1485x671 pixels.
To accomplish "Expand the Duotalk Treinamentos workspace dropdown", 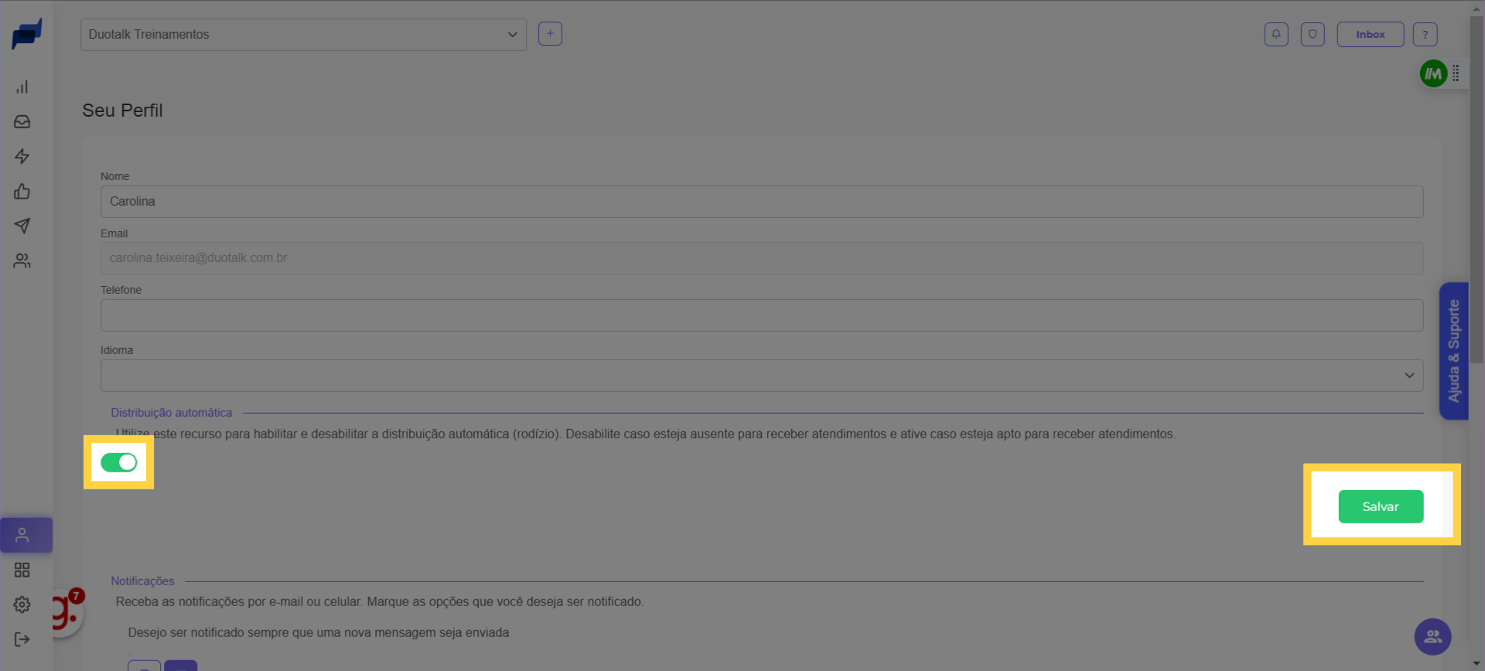I will coord(303,35).
